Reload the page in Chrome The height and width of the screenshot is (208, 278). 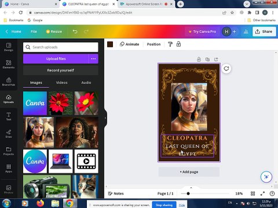point(21,13)
